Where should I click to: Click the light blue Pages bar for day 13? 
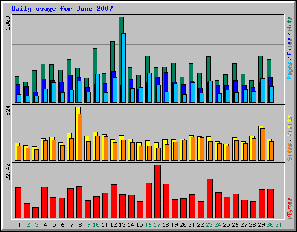pyautogui.click(x=124, y=68)
